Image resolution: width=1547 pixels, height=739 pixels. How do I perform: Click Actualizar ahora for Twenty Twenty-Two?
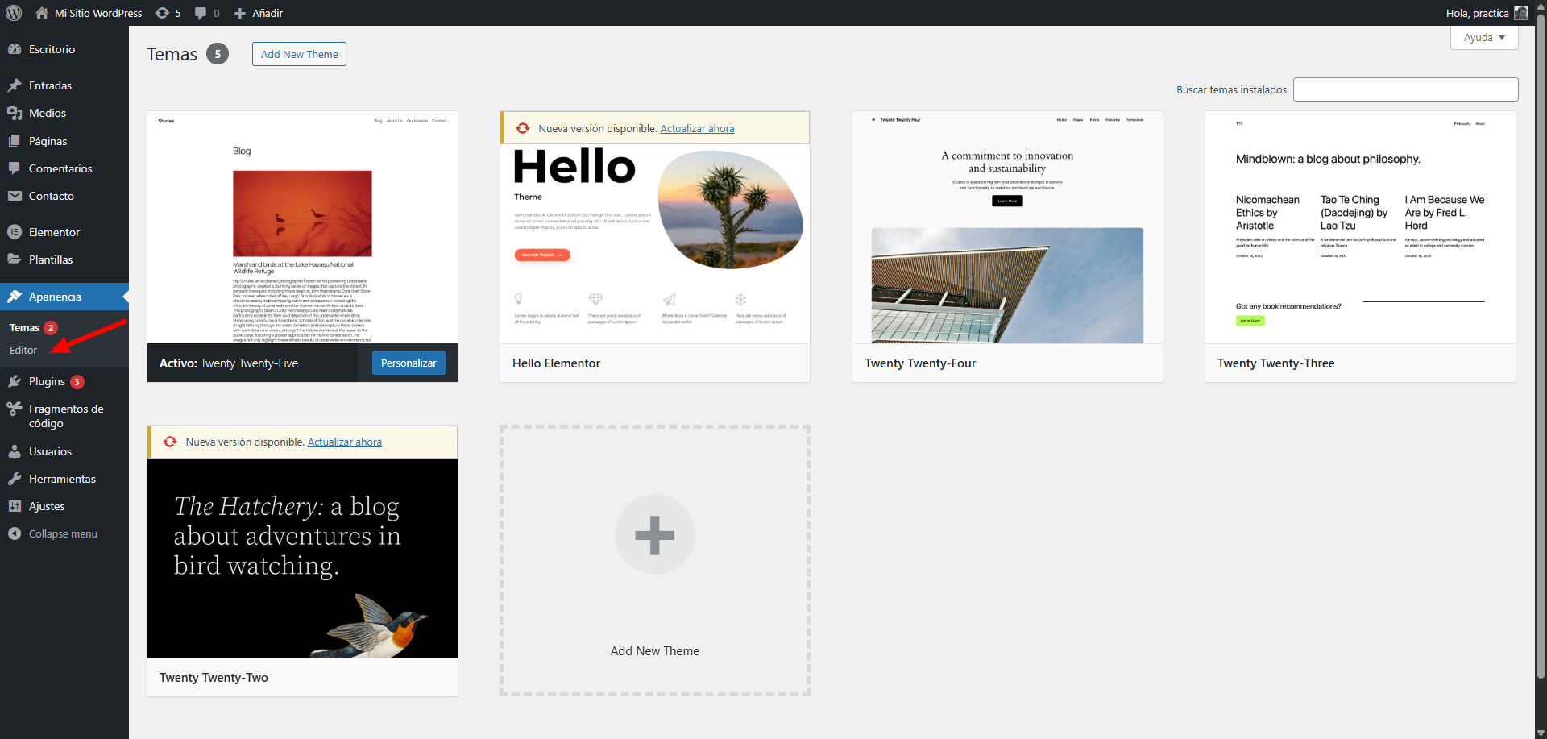pos(345,442)
